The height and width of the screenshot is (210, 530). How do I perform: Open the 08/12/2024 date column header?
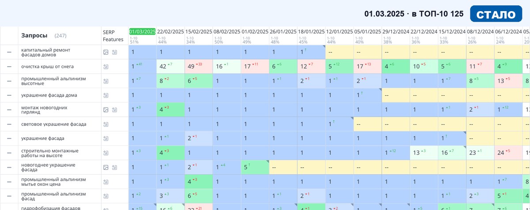(x=481, y=32)
